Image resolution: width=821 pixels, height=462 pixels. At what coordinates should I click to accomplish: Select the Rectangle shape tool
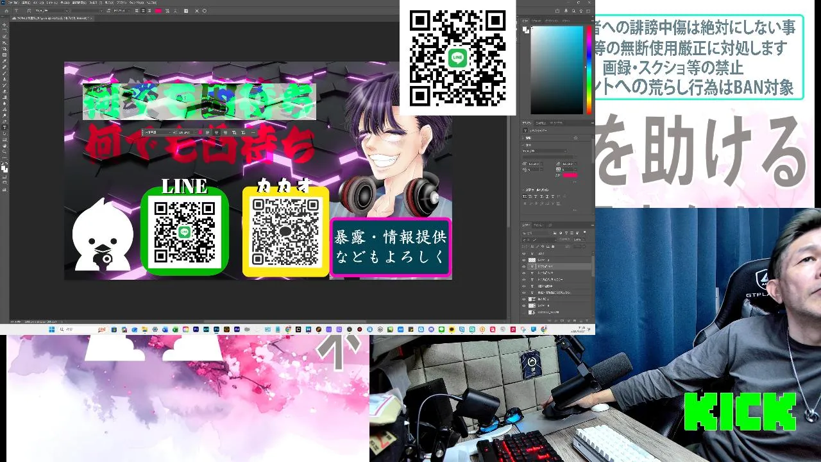(6, 139)
